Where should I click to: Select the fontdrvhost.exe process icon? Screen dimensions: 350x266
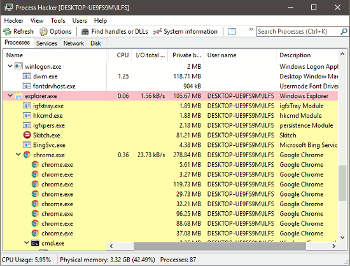click(x=27, y=86)
